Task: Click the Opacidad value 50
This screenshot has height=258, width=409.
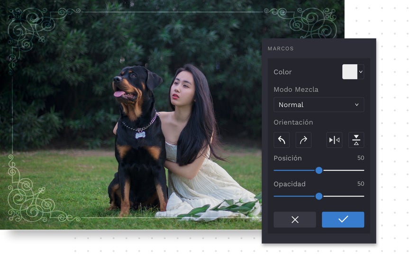Action: tap(360, 184)
